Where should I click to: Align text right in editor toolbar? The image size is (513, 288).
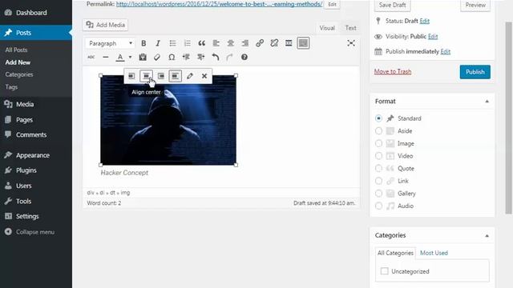click(x=245, y=43)
